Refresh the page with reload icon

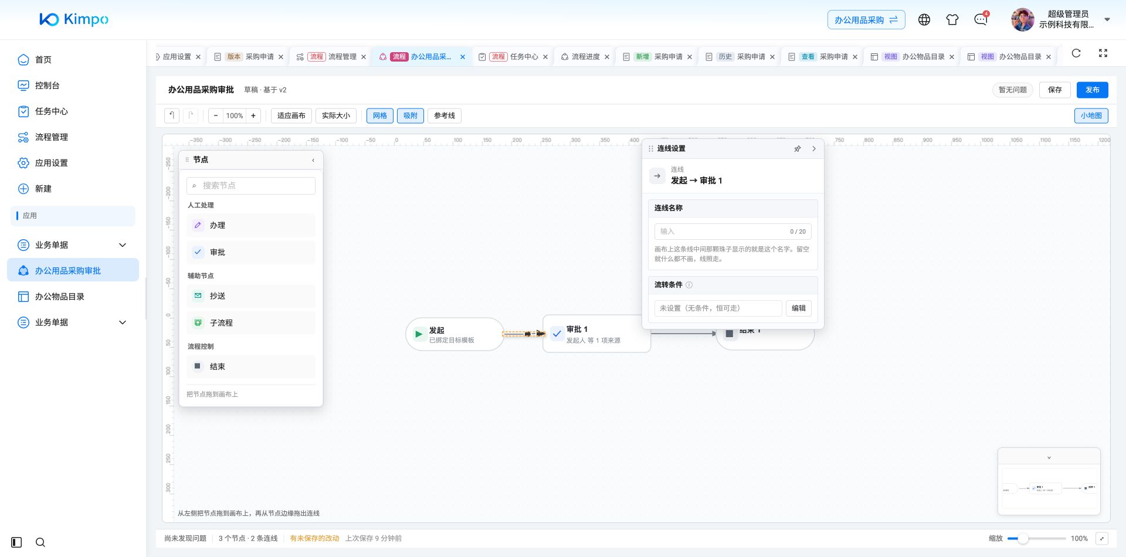pyautogui.click(x=1076, y=53)
